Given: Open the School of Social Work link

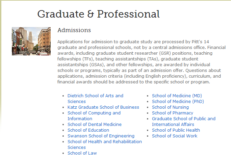Looking at the screenshot, I should [175, 136].
